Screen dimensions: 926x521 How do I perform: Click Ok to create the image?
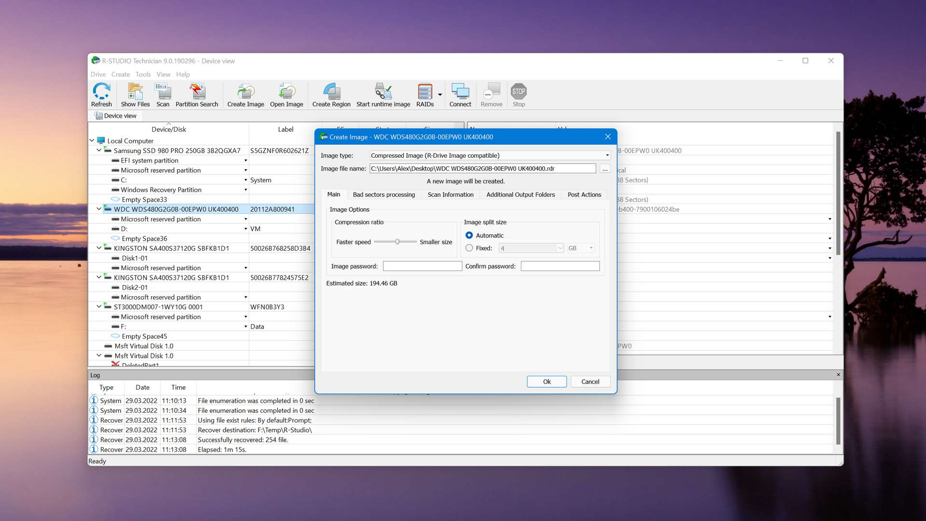click(x=546, y=381)
